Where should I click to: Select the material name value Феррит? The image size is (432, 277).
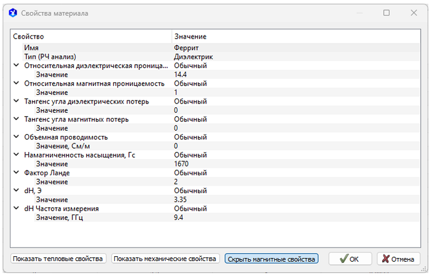click(186, 48)
